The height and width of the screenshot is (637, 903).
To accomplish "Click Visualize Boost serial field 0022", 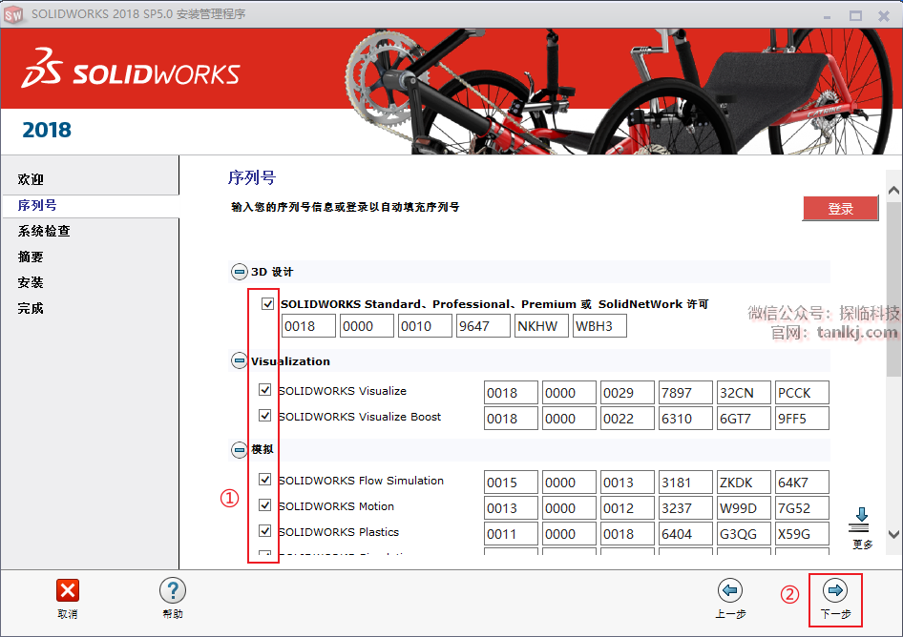I will [x=627, y=419].
